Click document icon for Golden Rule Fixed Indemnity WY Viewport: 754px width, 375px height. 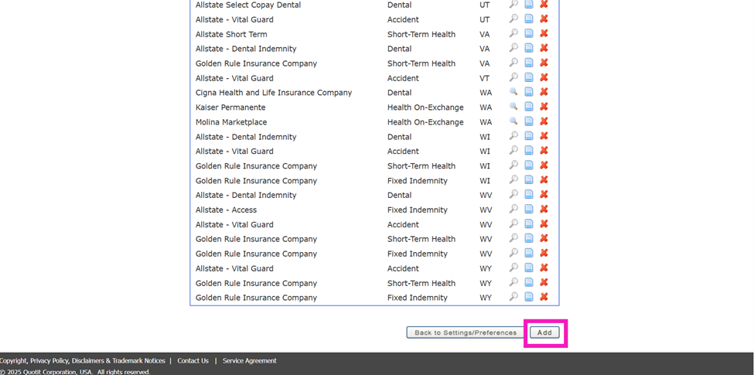coord(529,297)
